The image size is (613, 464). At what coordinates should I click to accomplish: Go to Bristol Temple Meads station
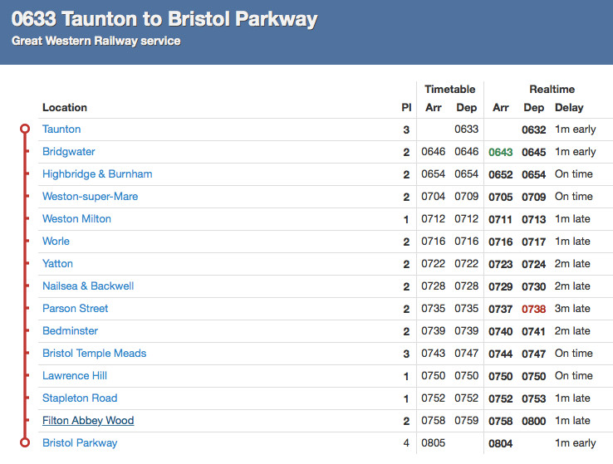(94, 354)
